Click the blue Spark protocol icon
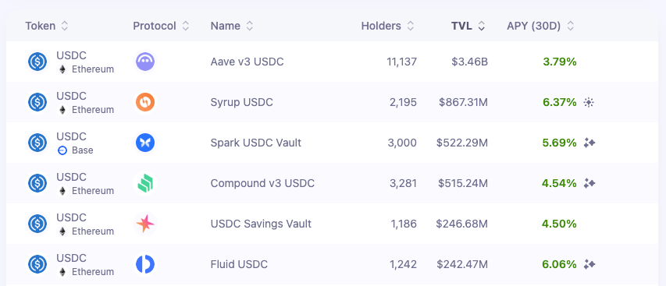The height and width of the screenshot is (286, 666). tap(145, 143)
